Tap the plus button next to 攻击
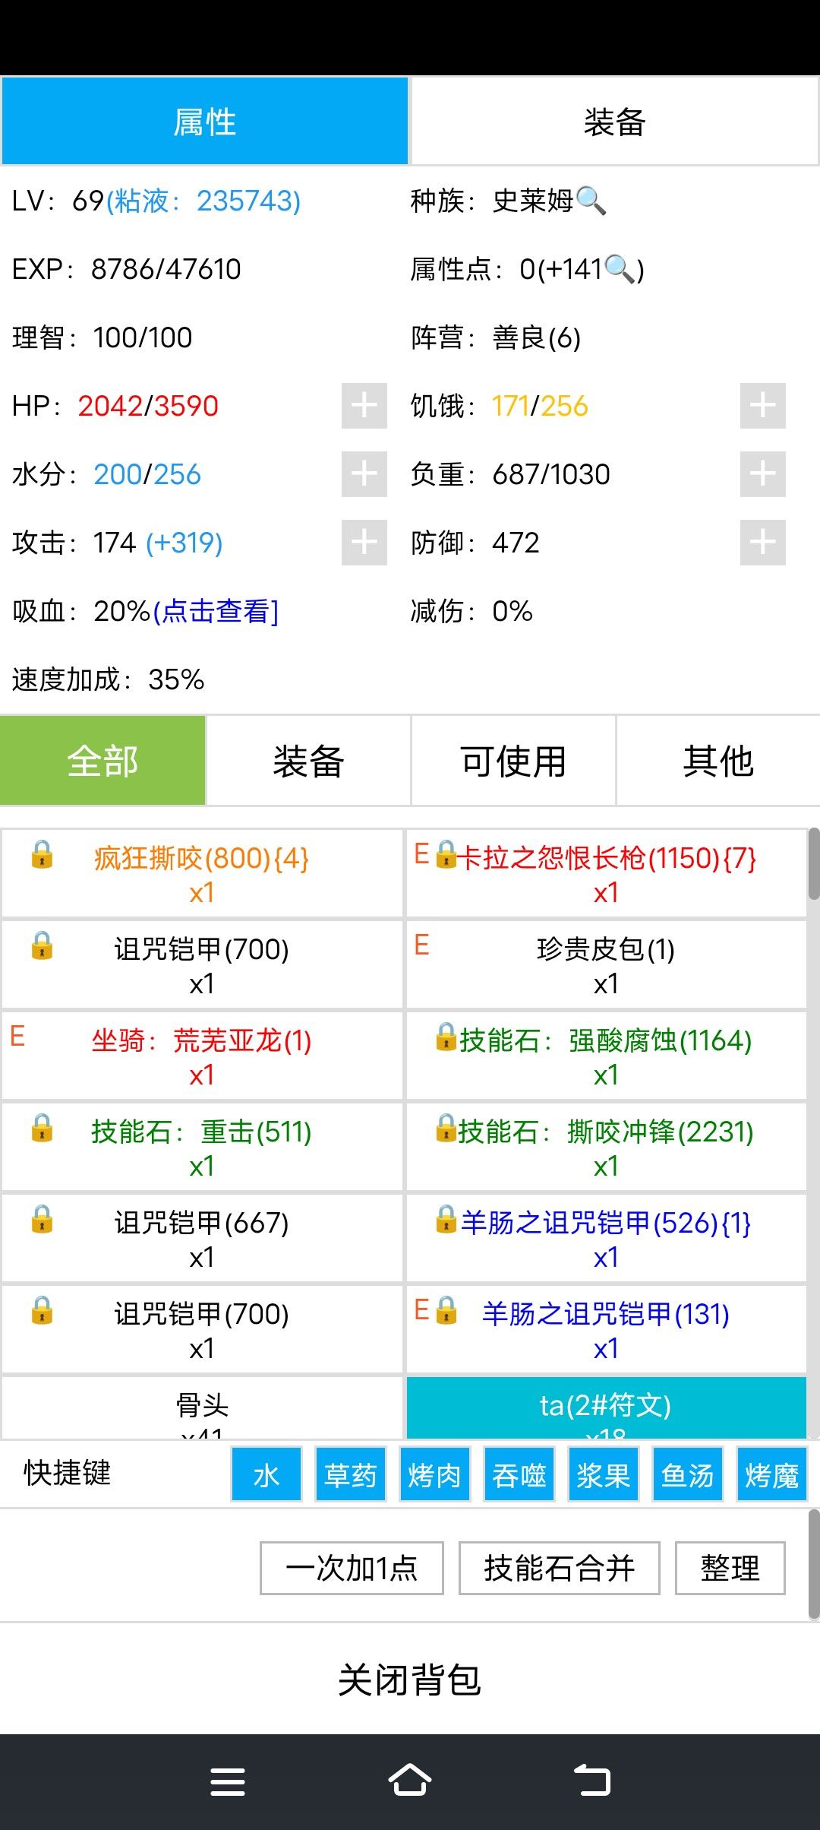 (364, 543)
